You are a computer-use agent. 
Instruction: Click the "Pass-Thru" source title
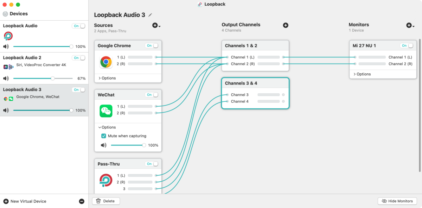tap(109, 164)
